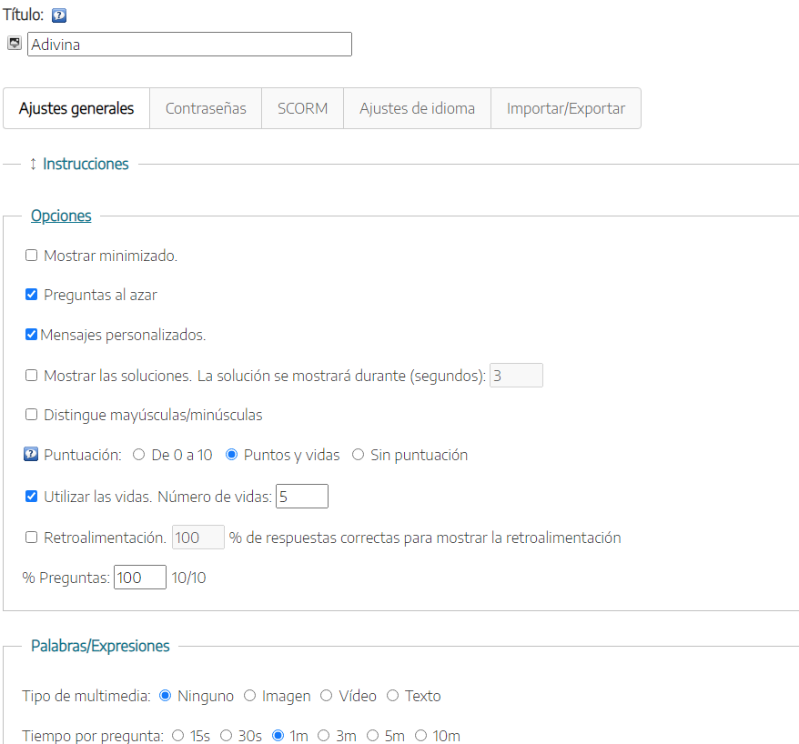
Task: Set time per question to 15s
Action: click(177, 735)
